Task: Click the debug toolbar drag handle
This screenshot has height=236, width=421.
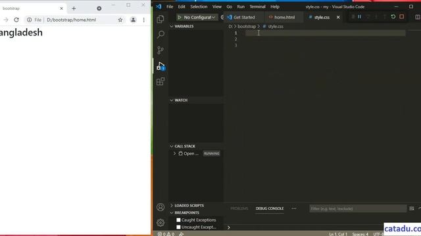Action: coord(353,16)
